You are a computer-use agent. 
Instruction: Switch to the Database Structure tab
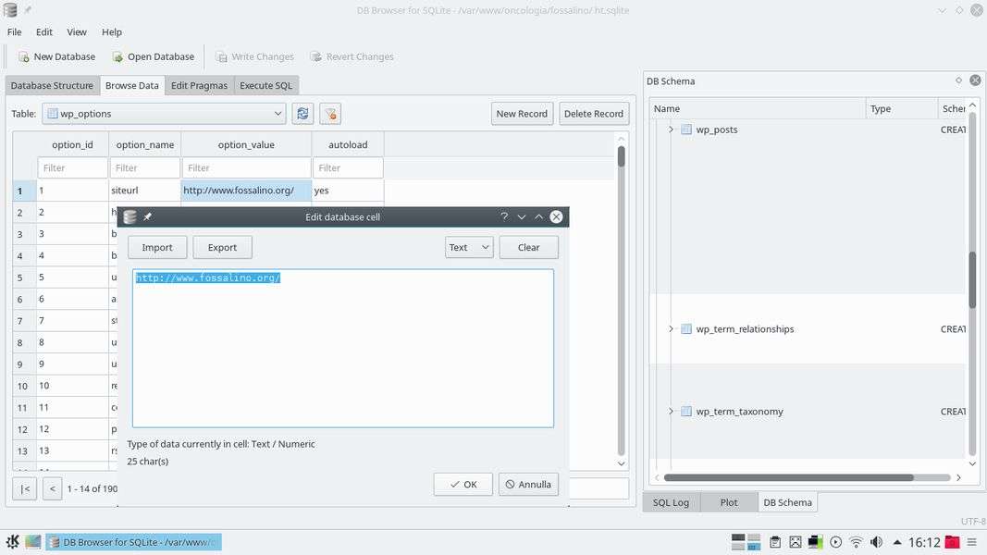tap(52, 86)
